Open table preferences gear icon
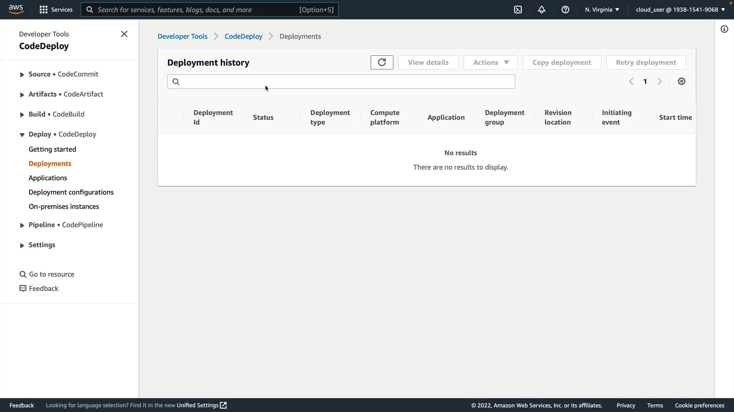Image resolution: width=734 pixels, height=412 pixels. 681,82
